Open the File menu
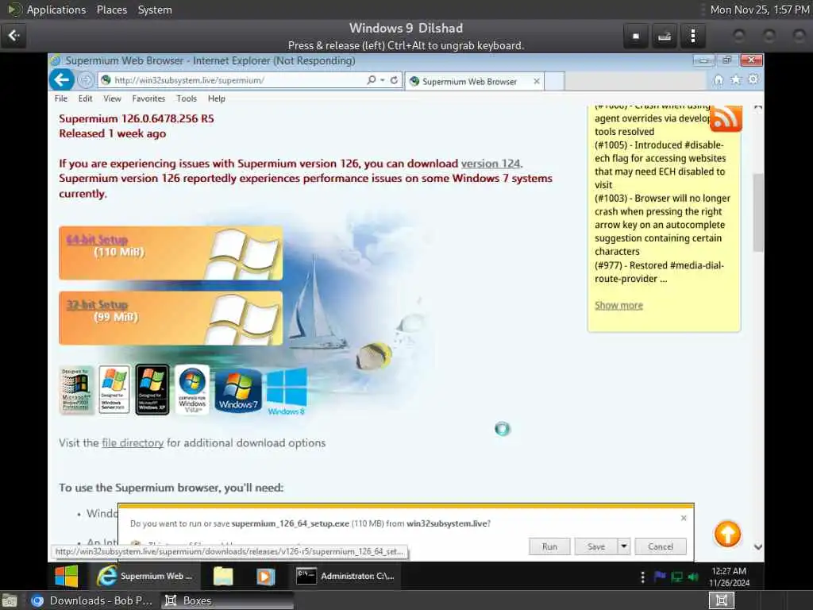This screenshot has width=813, height=610. (61, 98)
